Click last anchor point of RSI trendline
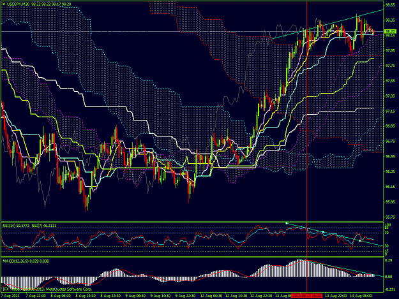 point(359,240)
